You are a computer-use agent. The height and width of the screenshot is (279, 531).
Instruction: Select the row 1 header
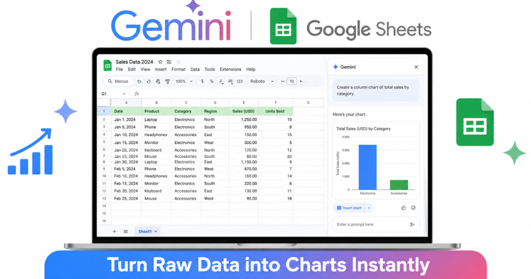(x=104, y=111)
